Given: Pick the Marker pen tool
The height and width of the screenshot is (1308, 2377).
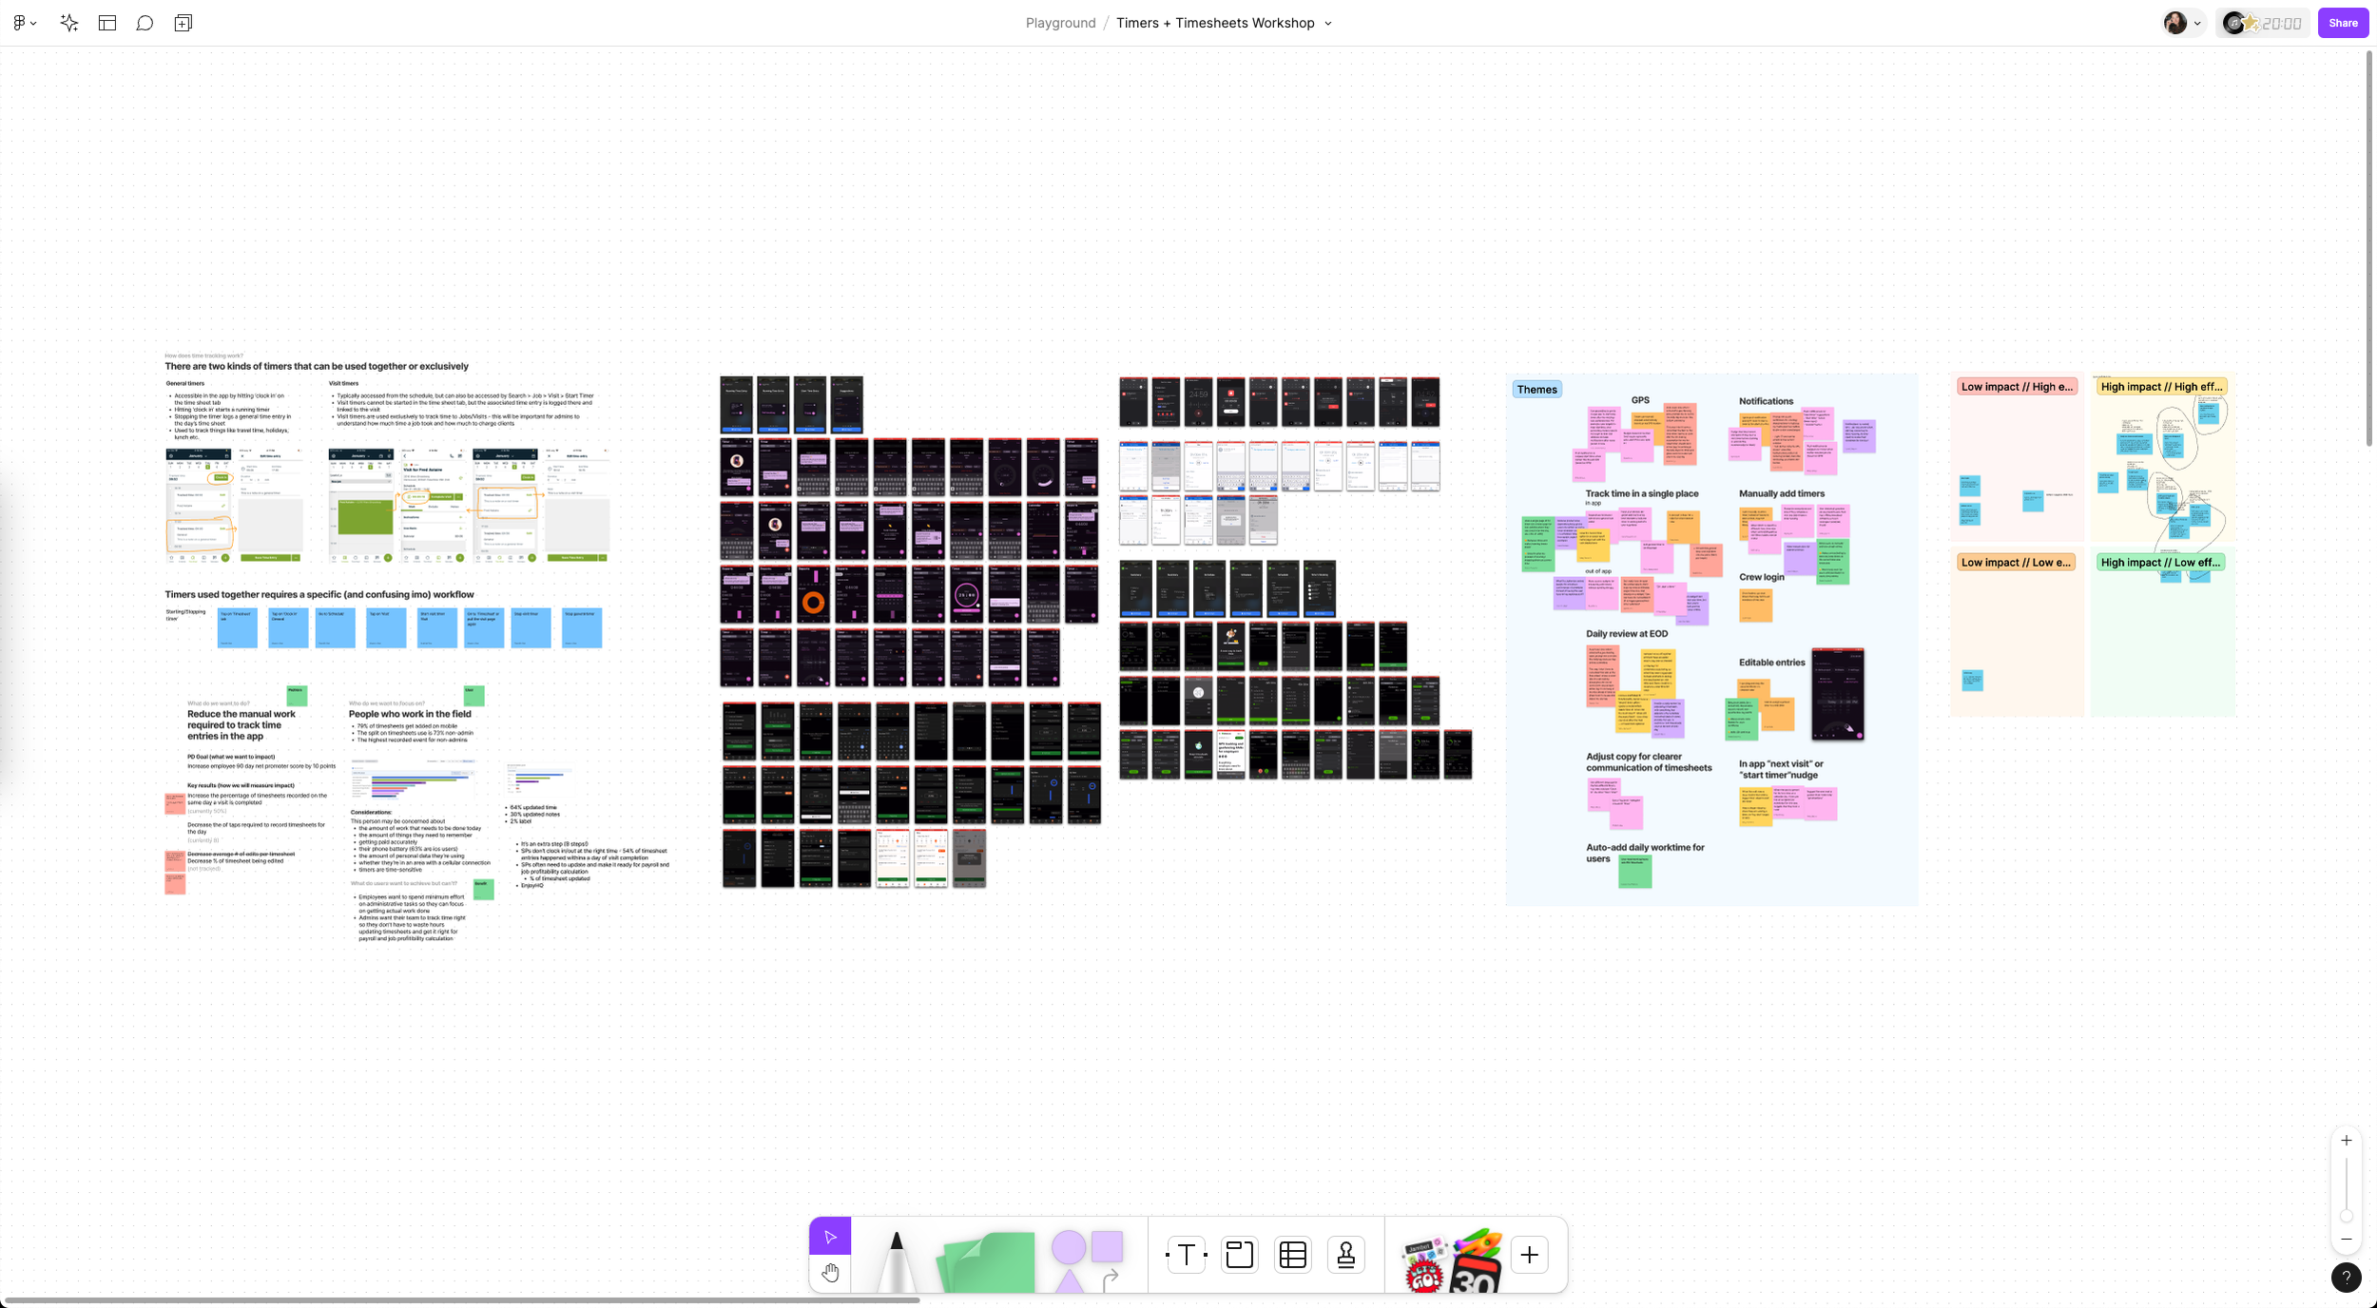Looking at the screenshot, I should click(x=895, y=1260).
